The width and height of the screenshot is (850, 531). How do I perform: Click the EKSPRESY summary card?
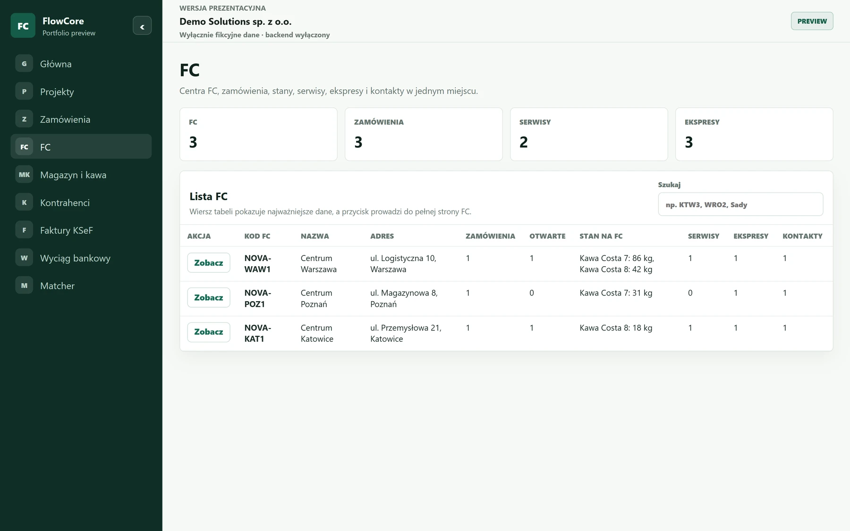754,134
